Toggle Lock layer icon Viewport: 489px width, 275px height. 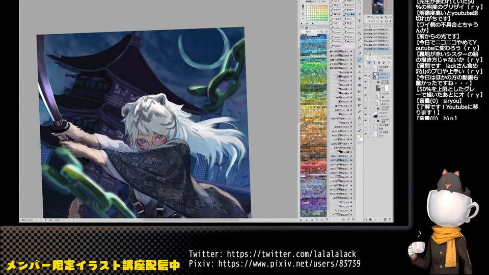click(x=379, y=62)
